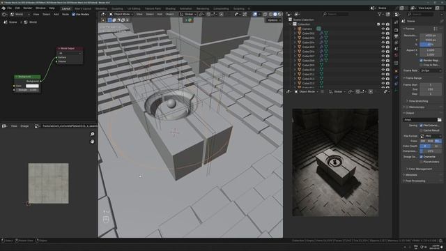Open Object Mode dropdown in main viewport
446x251 pixels.
[121, 14]
